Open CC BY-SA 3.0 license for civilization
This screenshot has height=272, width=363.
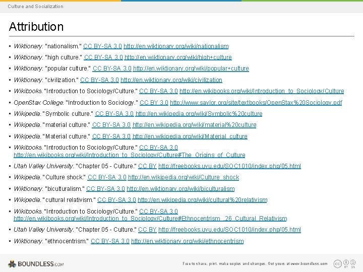[x=99, y=80]
